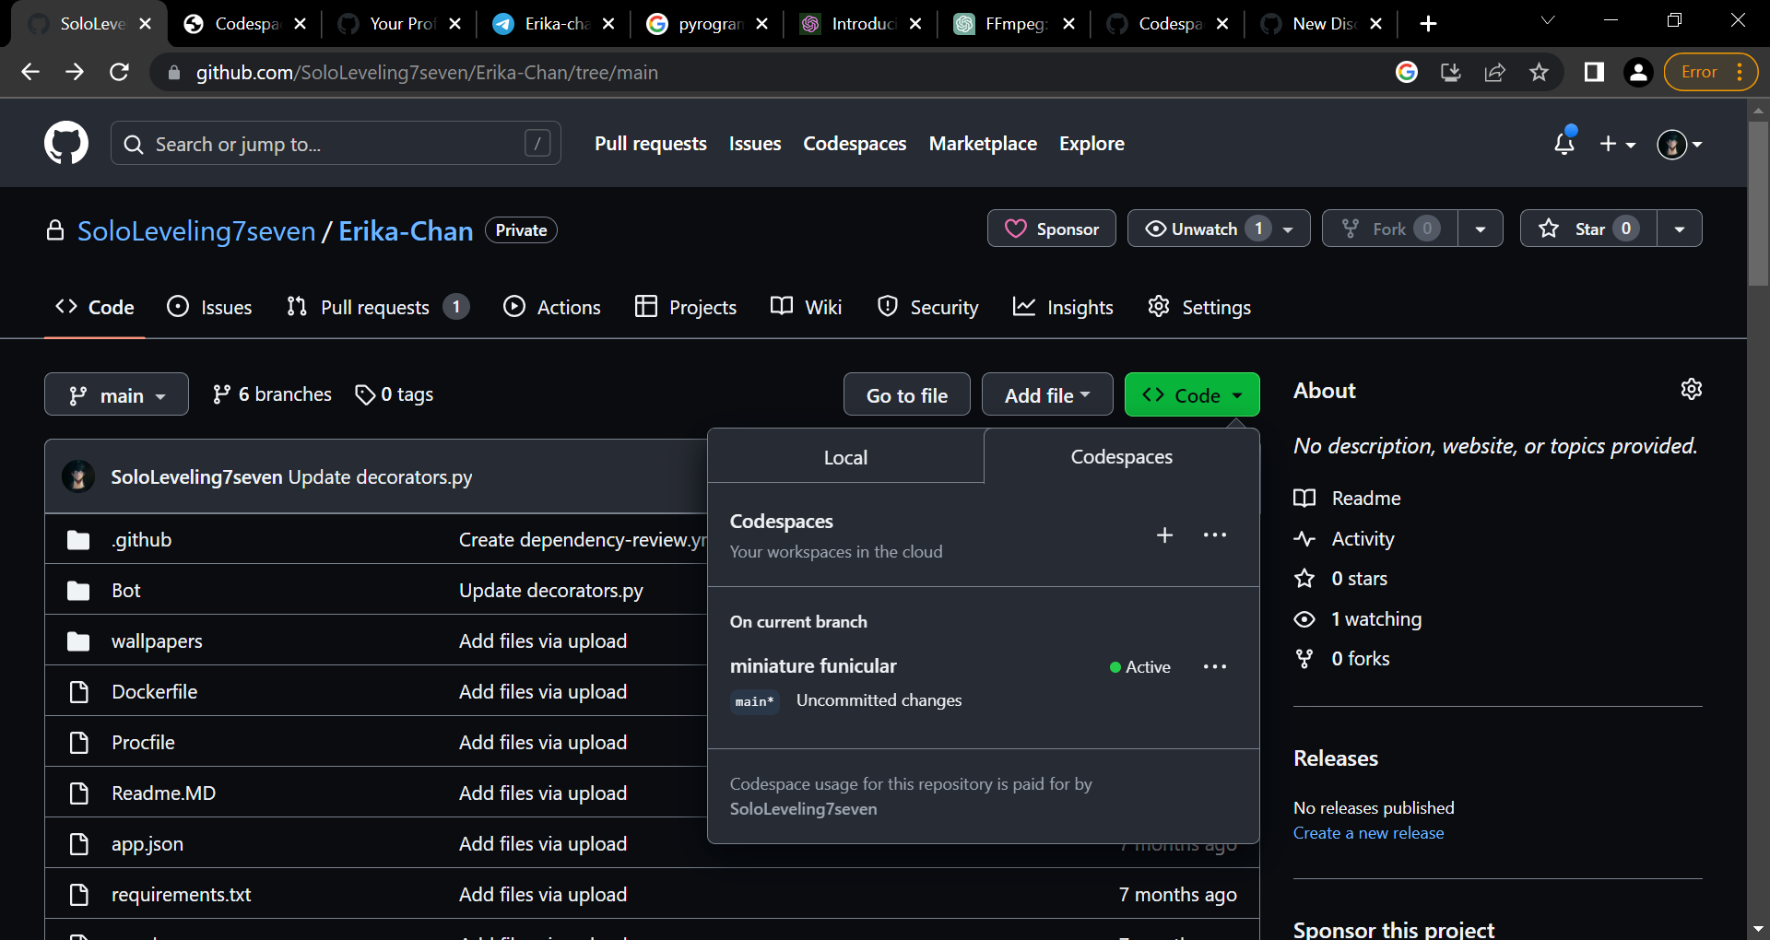Open the miniature funicular codespace
This screenshot has width=1770, height=940.
pyautogui.click(x=813, y=665)
